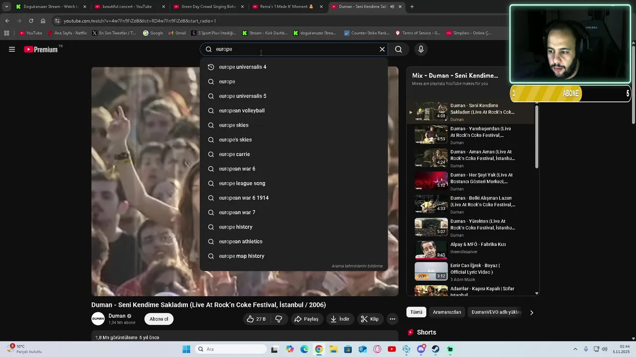636x357 pixels.
Task: Select 'europe carrie' suggestion
Action: point(294,154)
